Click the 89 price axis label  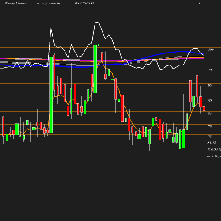[x=210, y=101]
